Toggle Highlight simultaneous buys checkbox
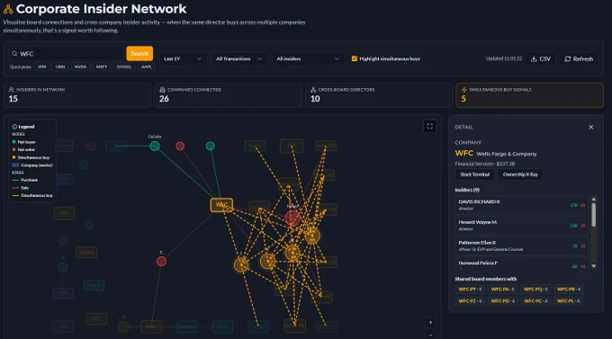This screenshot has width=612, height=339. tap(355, 59)
